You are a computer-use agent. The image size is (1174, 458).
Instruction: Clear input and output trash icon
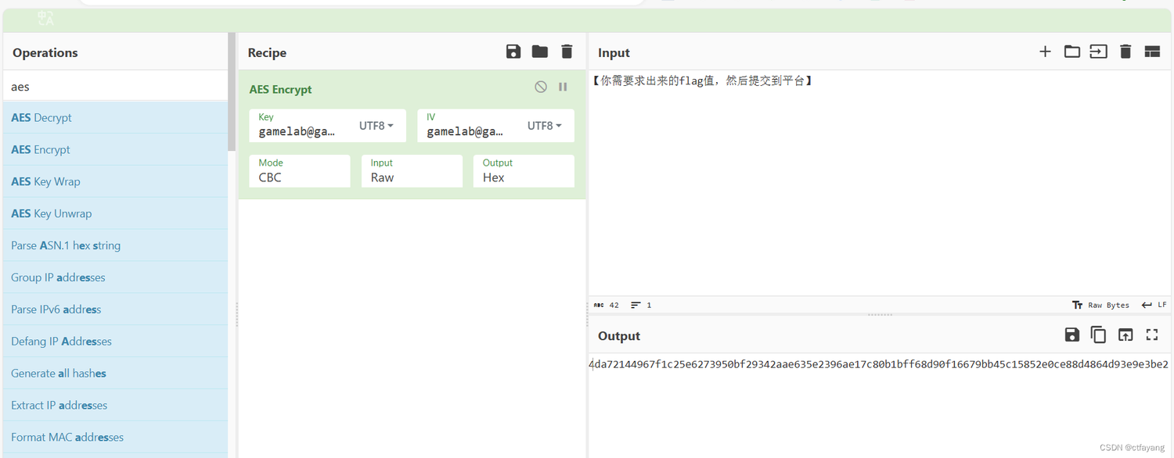1125,52
